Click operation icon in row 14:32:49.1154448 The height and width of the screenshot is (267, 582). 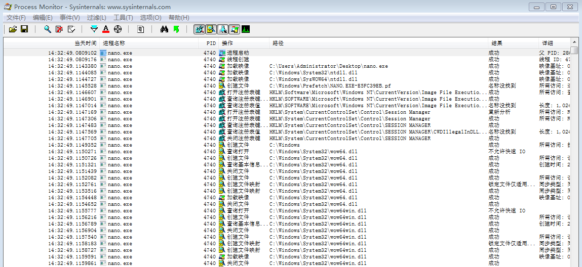[x=222, y=197]
